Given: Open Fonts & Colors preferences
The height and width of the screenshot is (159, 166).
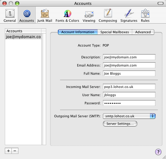Looking at the screenshot, I should click(x=67, y=15).
